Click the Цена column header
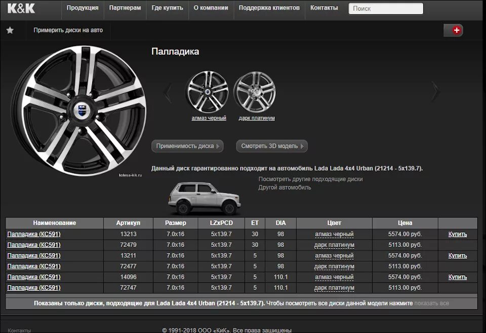This screenshot has height=333, width=486. pyautogui.click(x=405, y=223)
